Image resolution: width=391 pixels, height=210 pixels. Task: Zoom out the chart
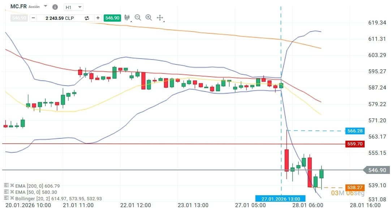tap(138, 18)
